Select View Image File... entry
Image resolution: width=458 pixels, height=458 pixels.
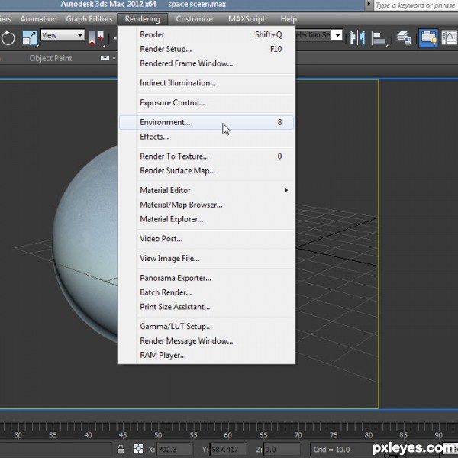point(206,258)
